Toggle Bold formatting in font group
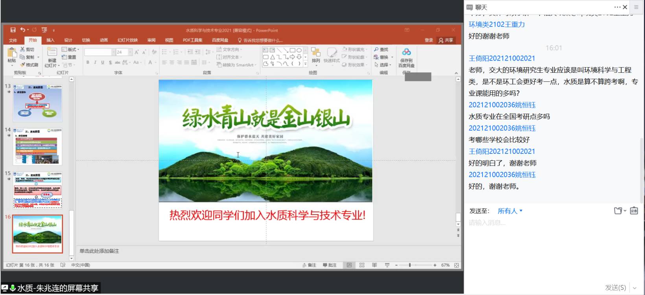This screenshot has height=295, width=645. [x=88, y=63]
